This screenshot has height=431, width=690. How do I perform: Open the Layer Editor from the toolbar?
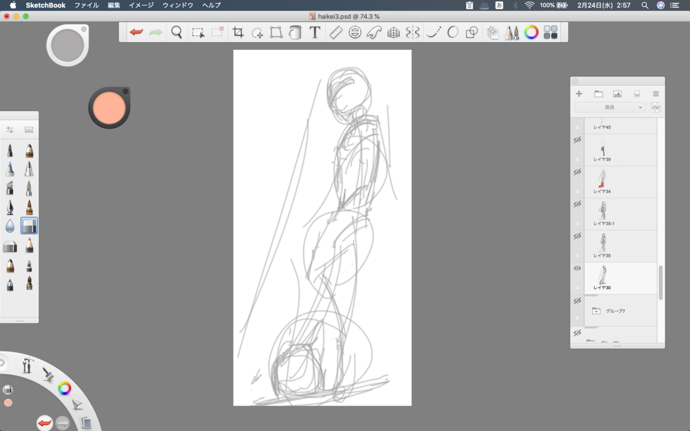(493, 33)
